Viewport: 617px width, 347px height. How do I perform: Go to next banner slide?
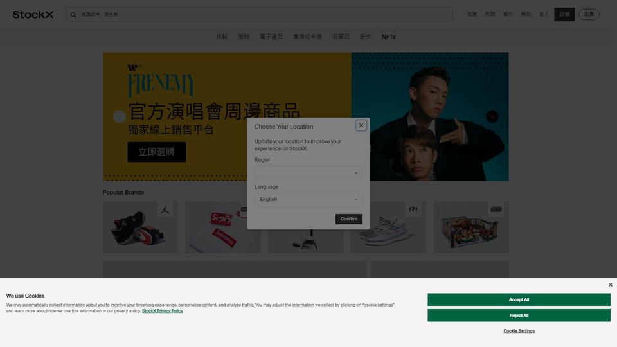492,116
